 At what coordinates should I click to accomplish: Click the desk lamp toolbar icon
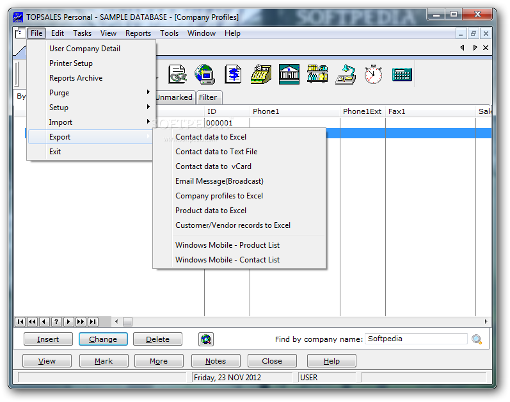pos(346,74)
